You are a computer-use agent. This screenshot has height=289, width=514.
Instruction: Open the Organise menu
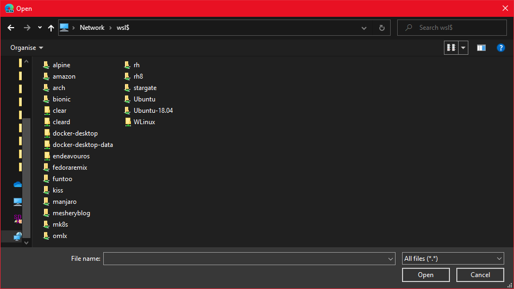click(27, 48)
